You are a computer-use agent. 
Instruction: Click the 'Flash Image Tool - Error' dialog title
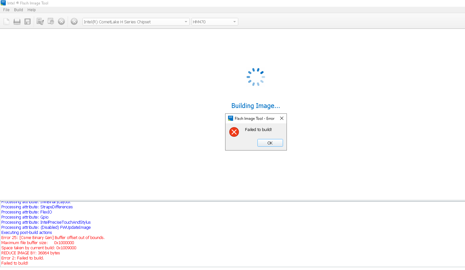255,119
